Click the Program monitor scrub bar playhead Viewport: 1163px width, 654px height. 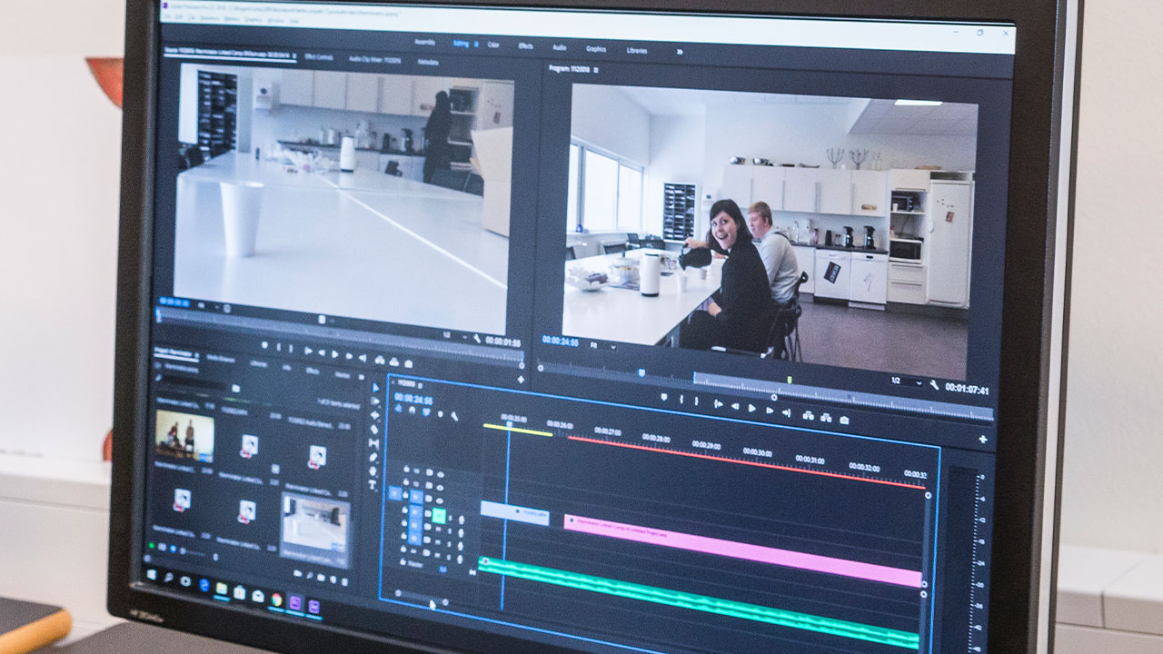click(641, 372)
